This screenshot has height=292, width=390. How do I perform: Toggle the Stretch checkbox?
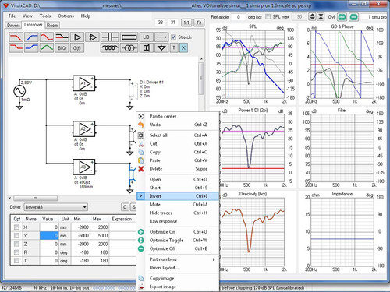click(174, 37)
